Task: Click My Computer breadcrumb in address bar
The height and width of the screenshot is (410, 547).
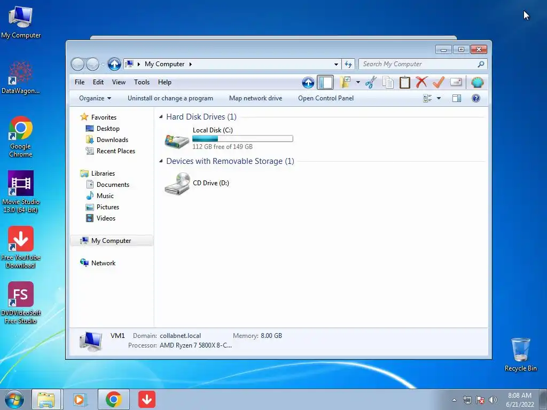Action: 165,64
